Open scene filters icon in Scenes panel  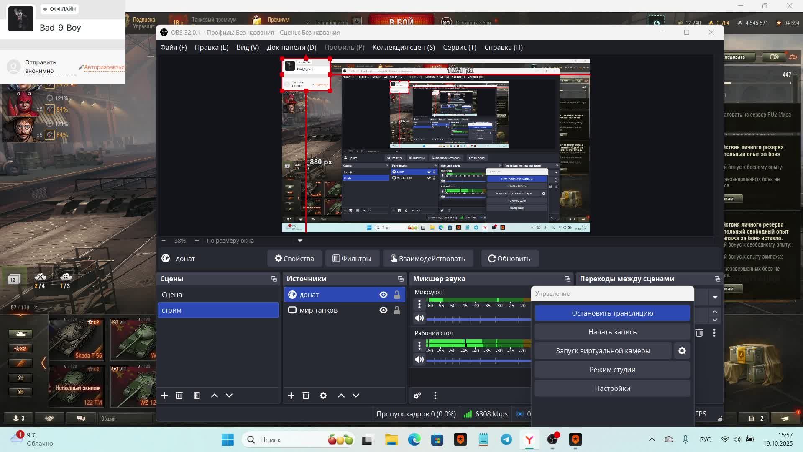(x=197, y=395)
